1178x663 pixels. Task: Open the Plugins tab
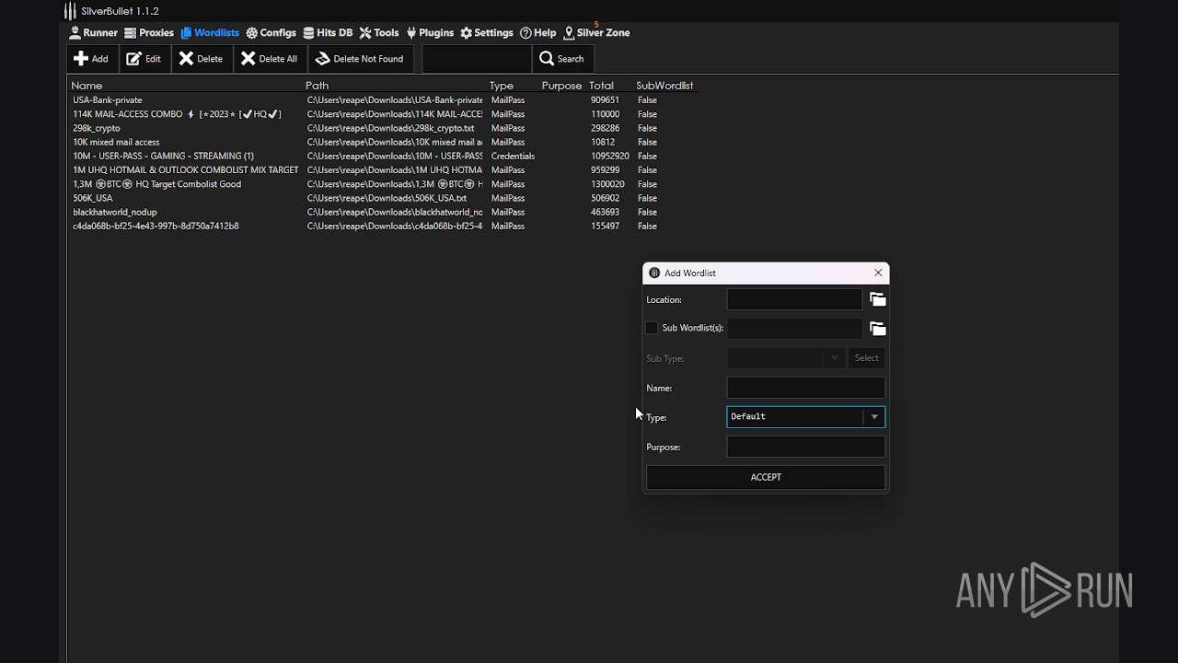pyautogui.click(x=430, y=32)
